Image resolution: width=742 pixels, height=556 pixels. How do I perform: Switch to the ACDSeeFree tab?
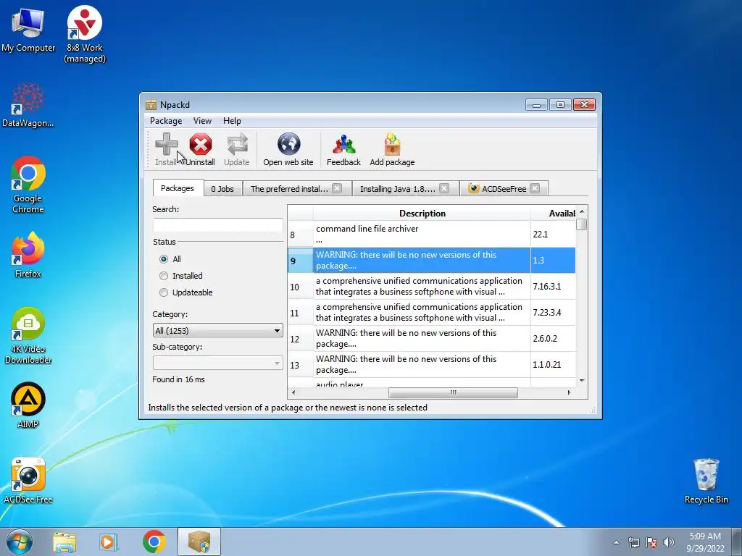coord(504,189)
